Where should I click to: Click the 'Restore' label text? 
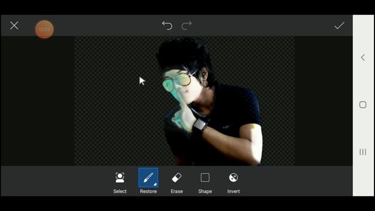tap(148, 192)
